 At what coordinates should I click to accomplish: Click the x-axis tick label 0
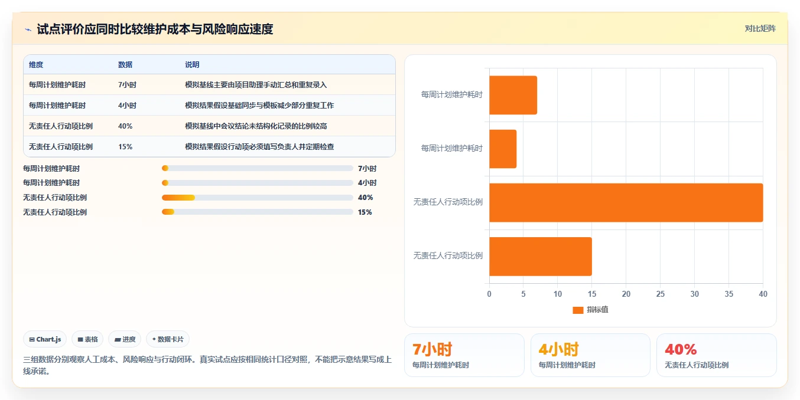coord(489,294)
